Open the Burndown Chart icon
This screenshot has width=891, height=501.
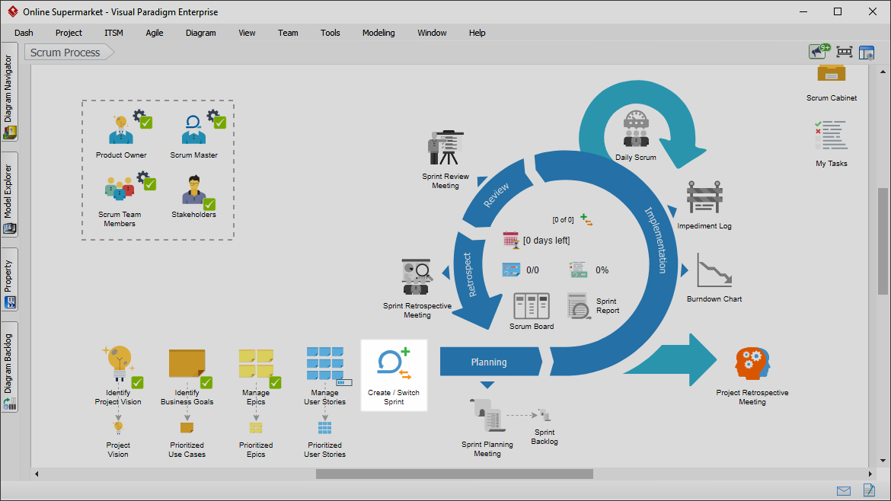tap(714, 272)
